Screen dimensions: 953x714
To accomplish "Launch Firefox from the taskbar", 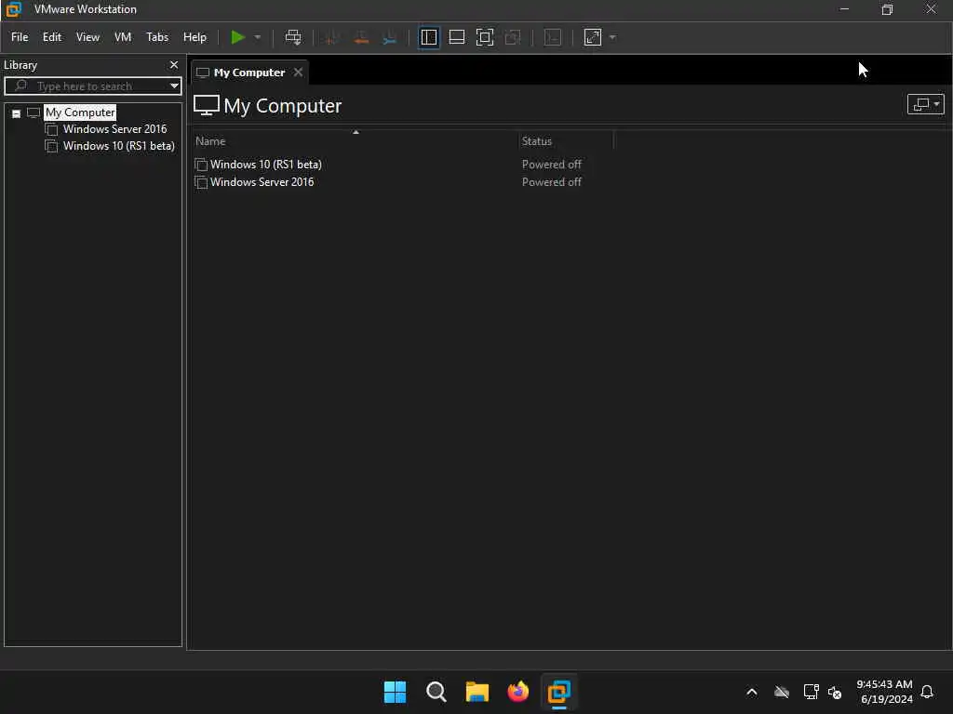I will tap(517, 692).
